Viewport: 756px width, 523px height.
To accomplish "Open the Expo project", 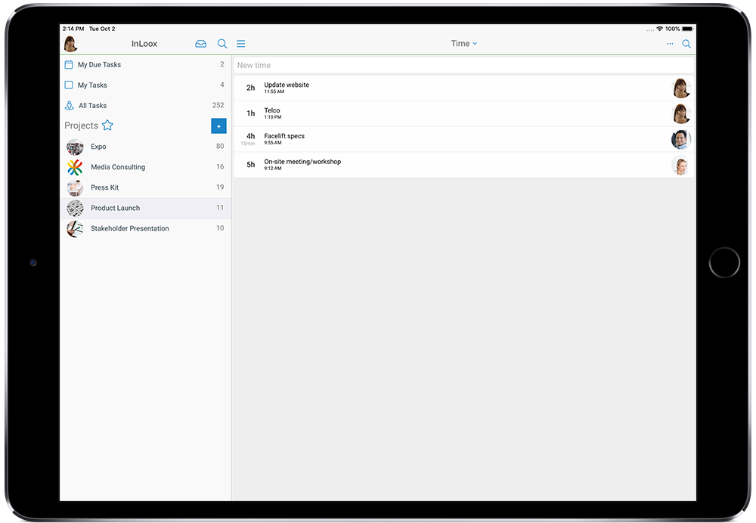I will tap(145, 147).
